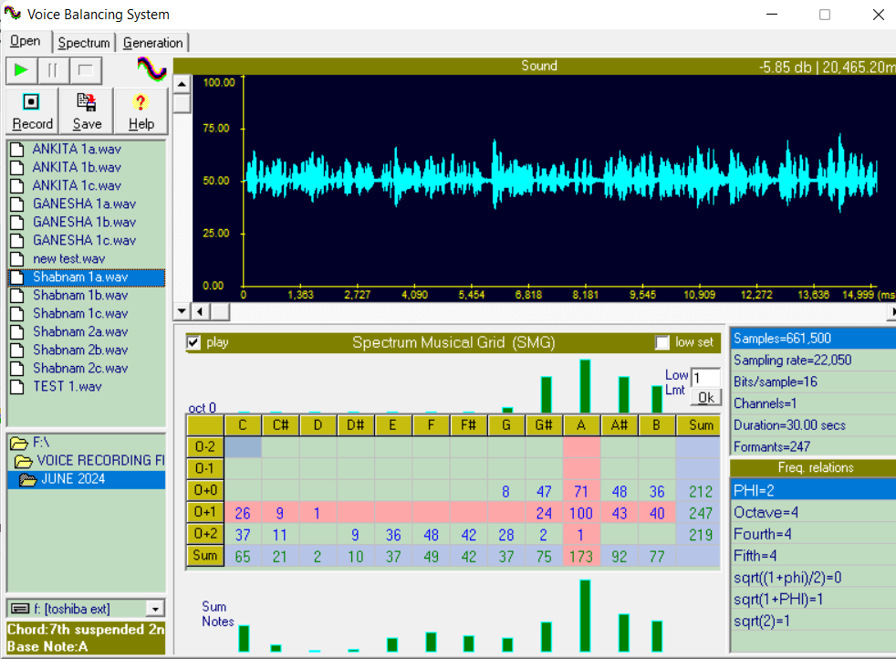Switch to the Spectrum tab
Image resolution: width=896 pixels, height=659 pixels.
pyautogui.click(x=84, y=42)
